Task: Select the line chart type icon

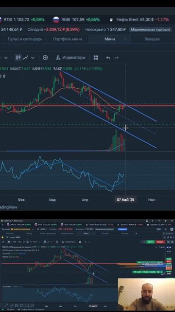Action: tap(25, 58)
